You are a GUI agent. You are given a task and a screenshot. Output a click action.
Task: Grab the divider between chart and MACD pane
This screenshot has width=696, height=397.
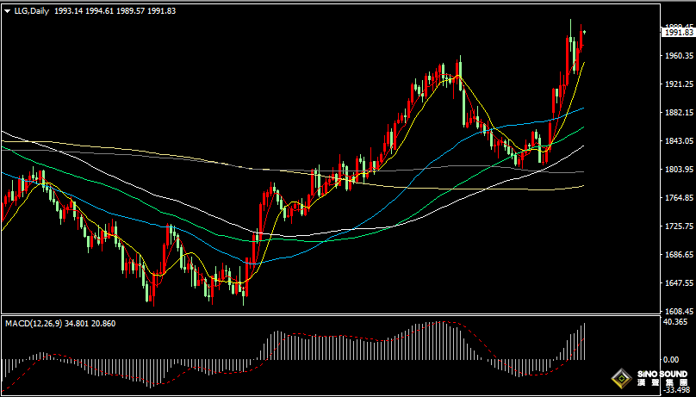coord(327,315)
